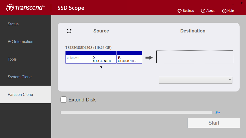Click the source-to-destination arrow icon
The height and width of the screenshot is (138, 246).
[x=149, y=57]
